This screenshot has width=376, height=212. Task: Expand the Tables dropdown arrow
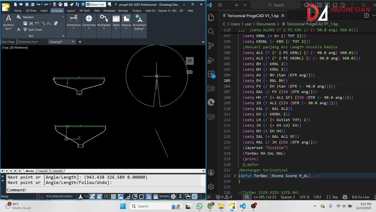(x=116, y=29)
